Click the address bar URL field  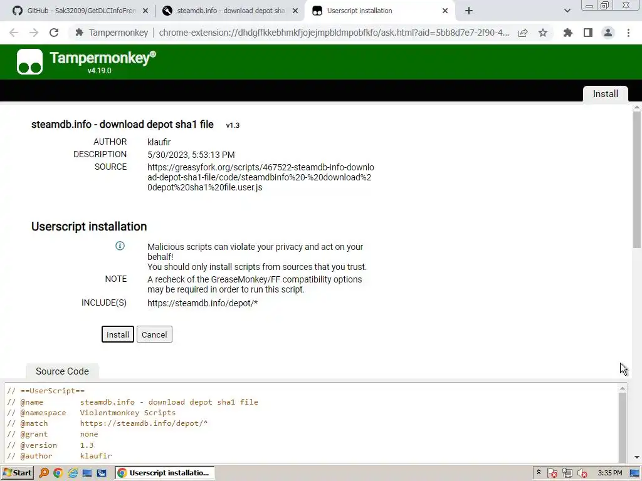click(334, 33)
